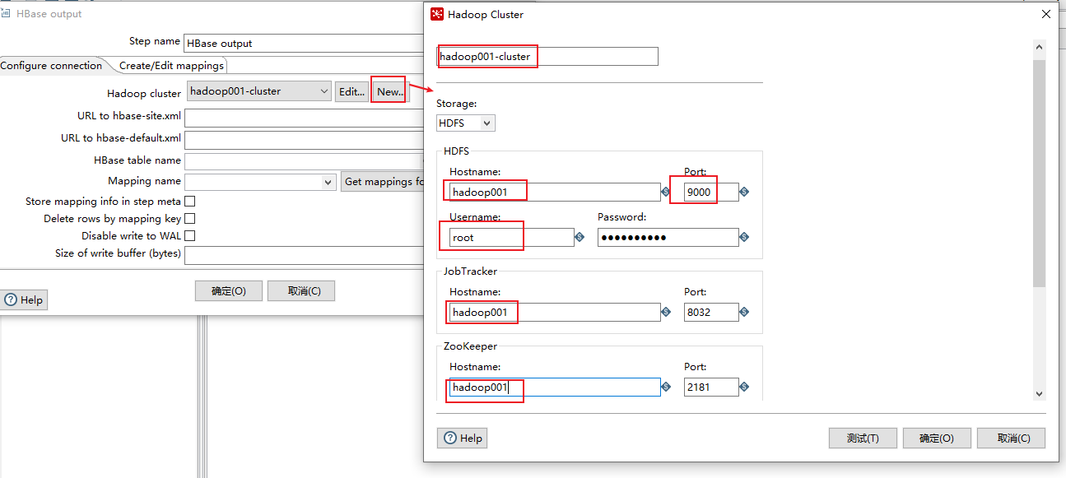Open the Hadoop cluster selection dropdown

[x=324, y=90]
